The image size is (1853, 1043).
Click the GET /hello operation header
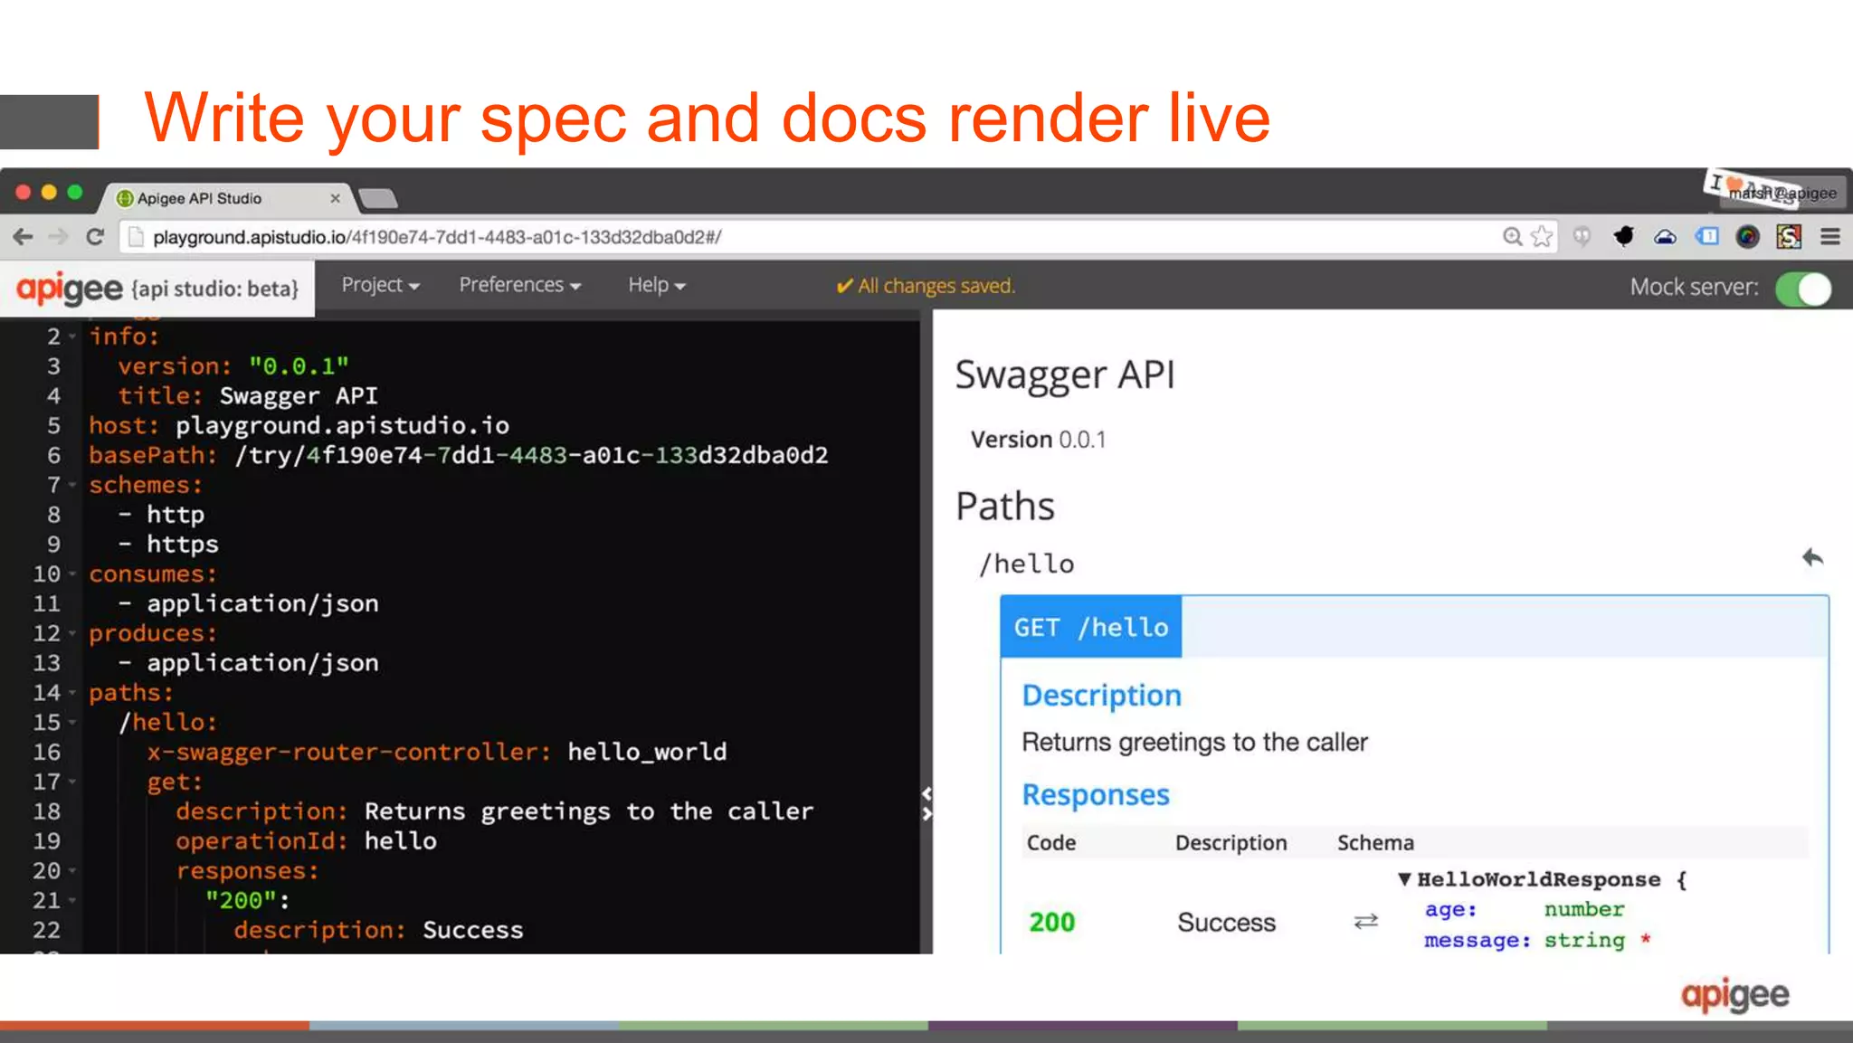(1090, 627)
